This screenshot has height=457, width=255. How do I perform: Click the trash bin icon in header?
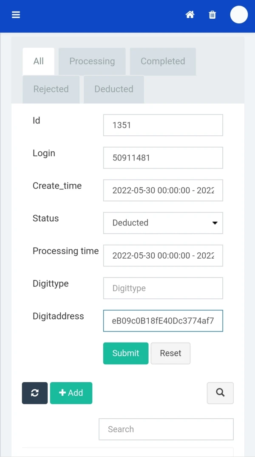point(212,14)
